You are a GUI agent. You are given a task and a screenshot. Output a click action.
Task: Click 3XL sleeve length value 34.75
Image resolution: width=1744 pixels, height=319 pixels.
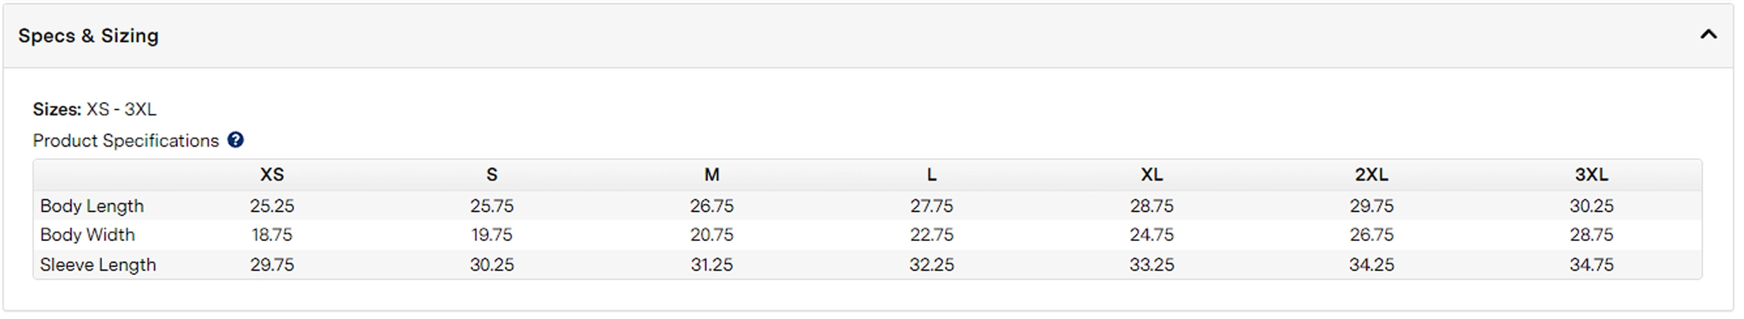pos(1591,265)
